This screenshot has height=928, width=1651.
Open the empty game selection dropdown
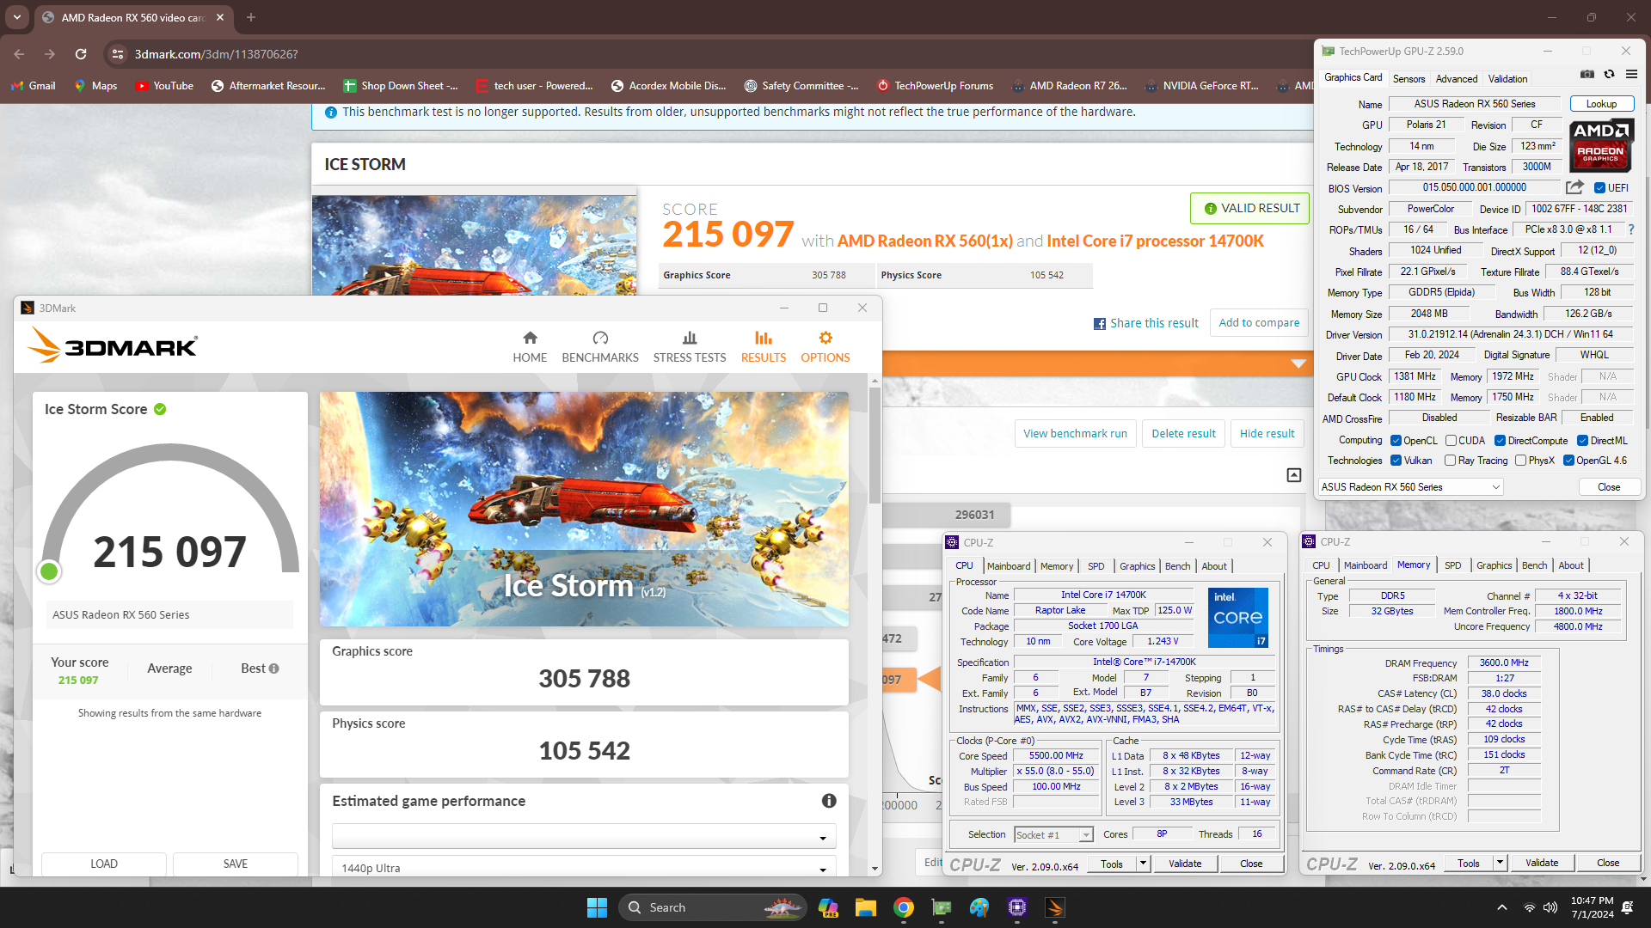click(584, 836)
